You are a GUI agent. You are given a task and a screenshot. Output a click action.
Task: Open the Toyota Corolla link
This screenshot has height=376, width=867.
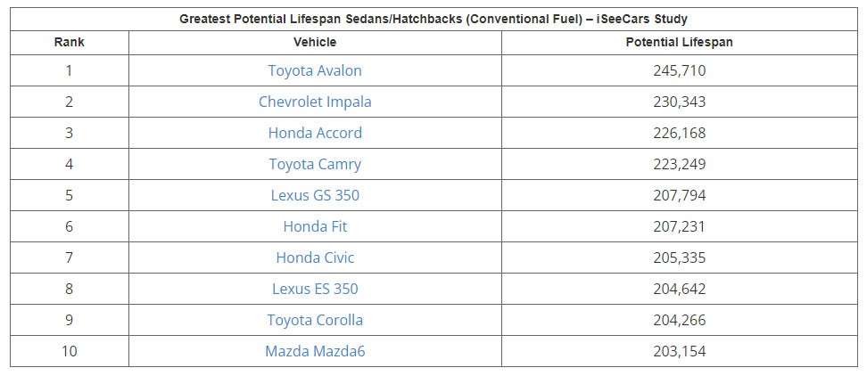(315, 320)
